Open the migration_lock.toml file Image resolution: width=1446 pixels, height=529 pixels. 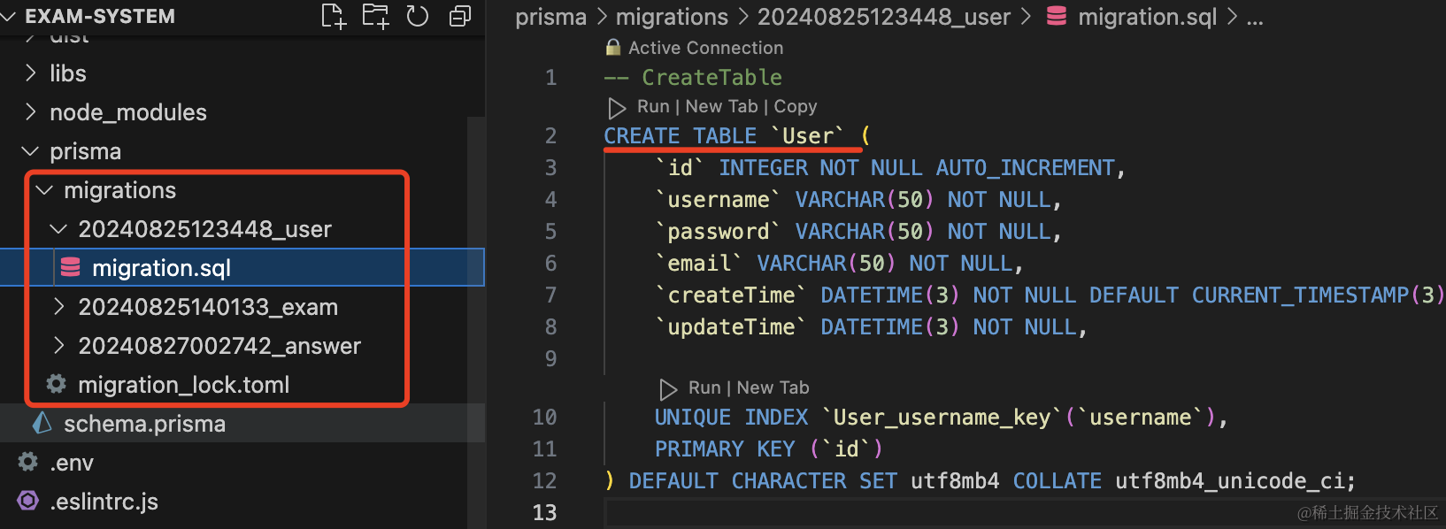pyautogui.click(x=183, y=385)
